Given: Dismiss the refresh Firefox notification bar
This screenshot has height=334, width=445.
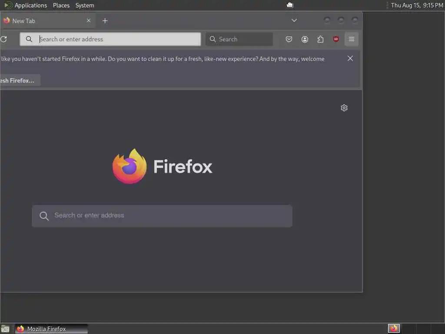Looking at the screenshot, I should [x=350, y=58].
